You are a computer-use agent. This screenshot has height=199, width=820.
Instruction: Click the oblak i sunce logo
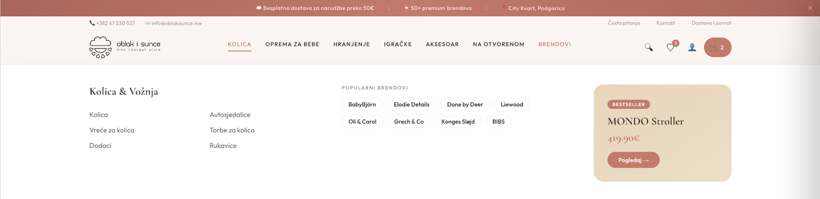[125, 47]
